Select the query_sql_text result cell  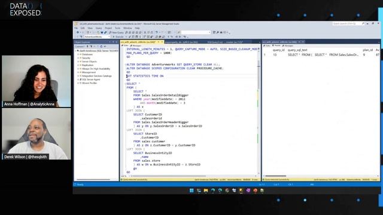click(x=324, y=55)
